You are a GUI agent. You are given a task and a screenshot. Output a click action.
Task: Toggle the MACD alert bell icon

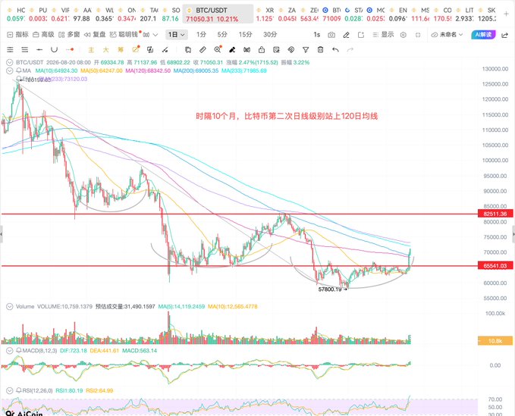[19, 350]
